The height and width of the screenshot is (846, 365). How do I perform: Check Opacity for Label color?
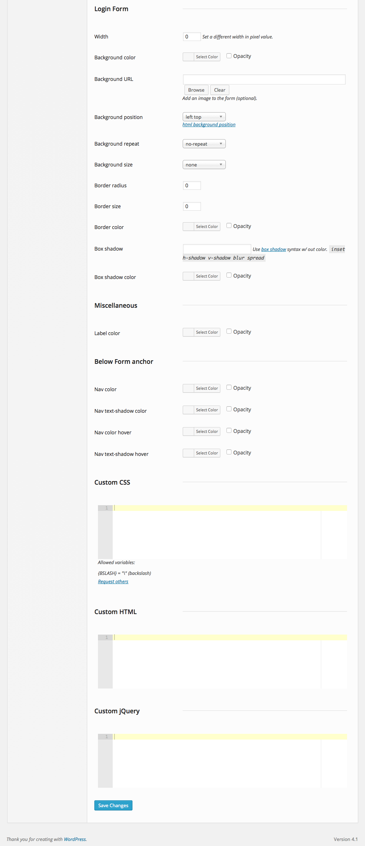[229, 331]
